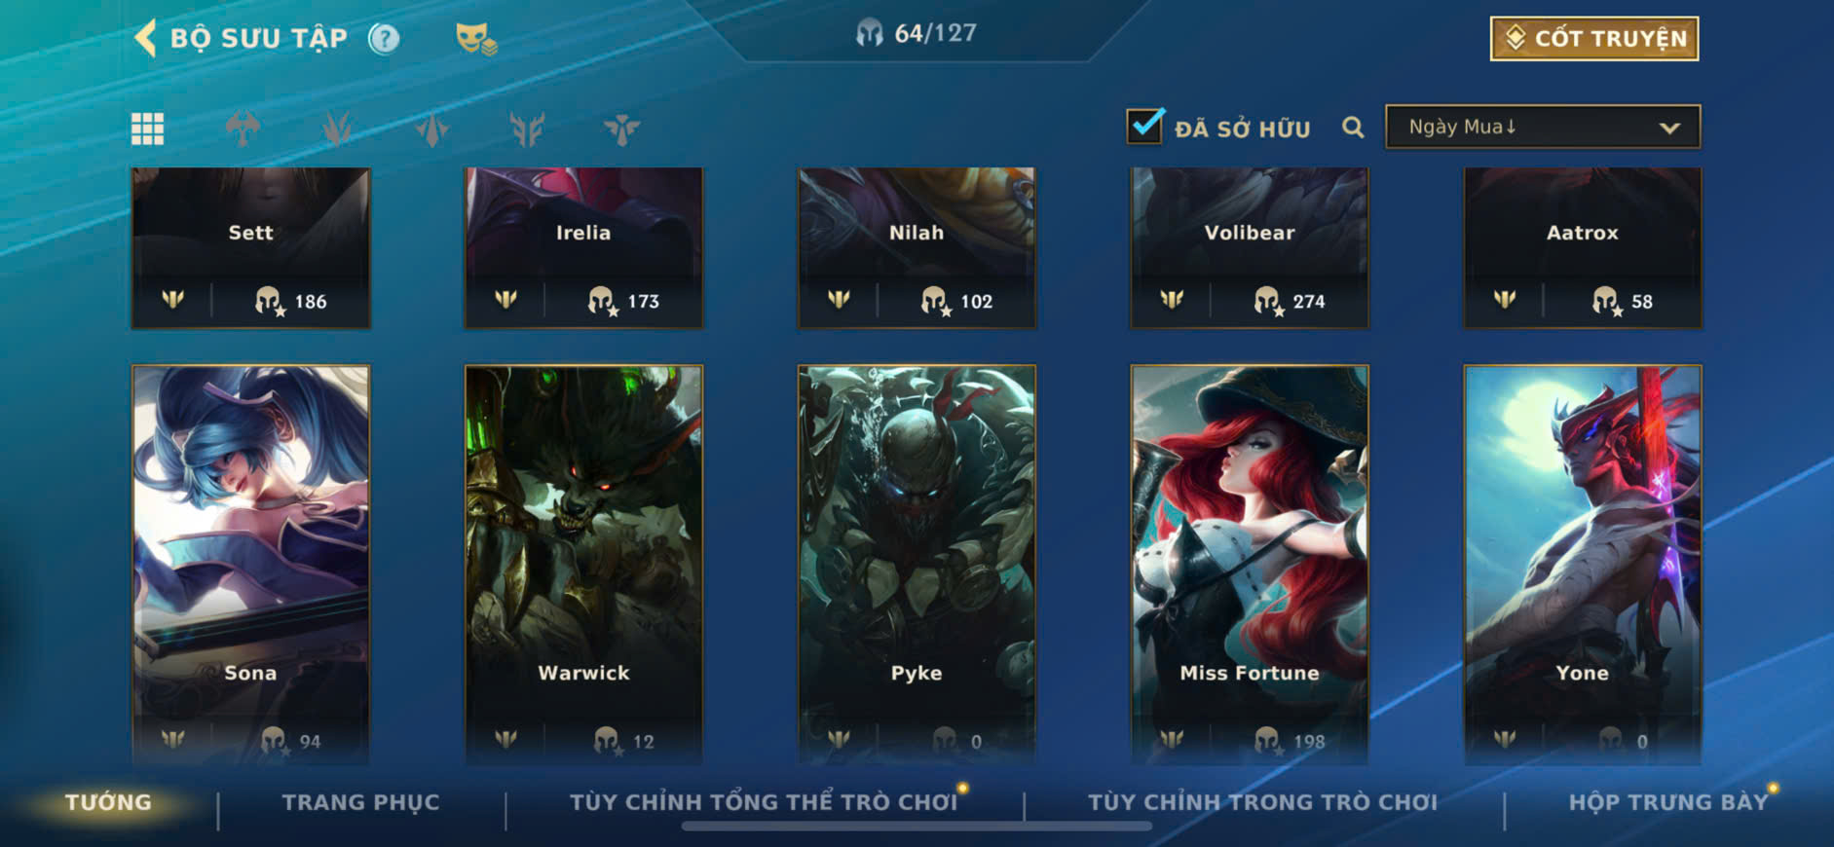
Task: Select the all-champions grid filter icon
Action: click(148, 129)
